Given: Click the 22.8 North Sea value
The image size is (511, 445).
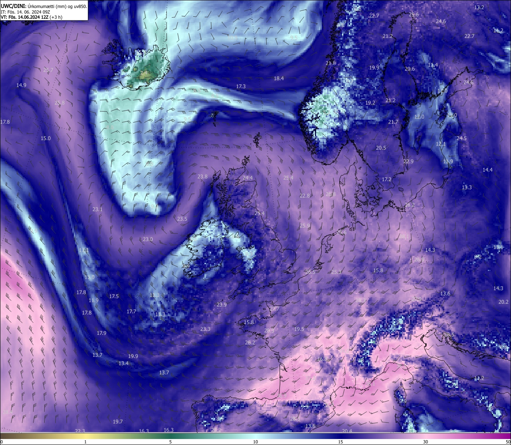Looking at the screenshot, I should tap(305, 196).
